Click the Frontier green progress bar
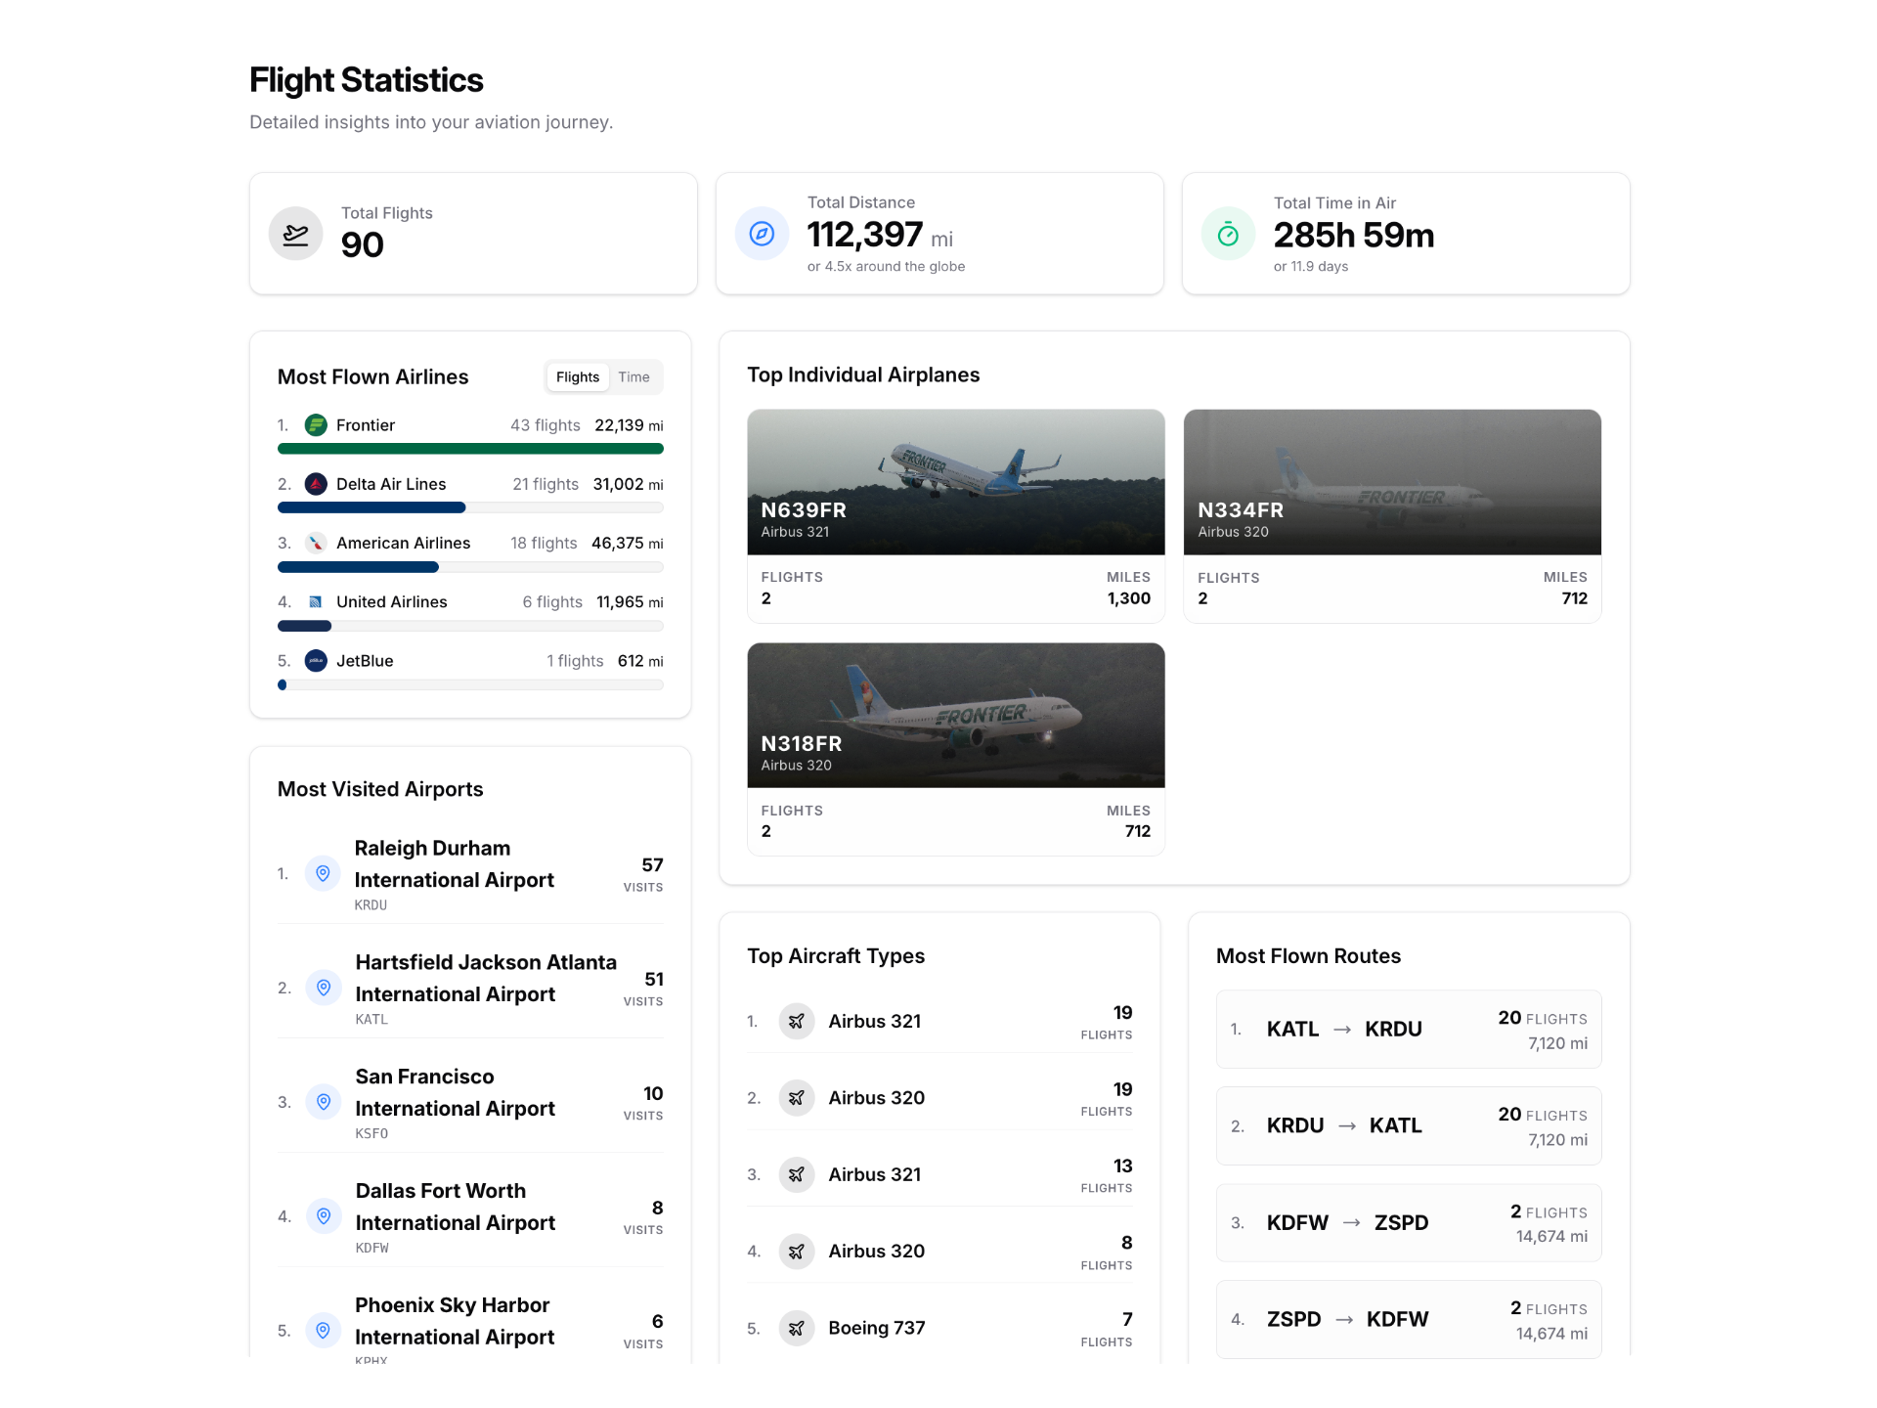1877x1408 pixels. (470, 449)
